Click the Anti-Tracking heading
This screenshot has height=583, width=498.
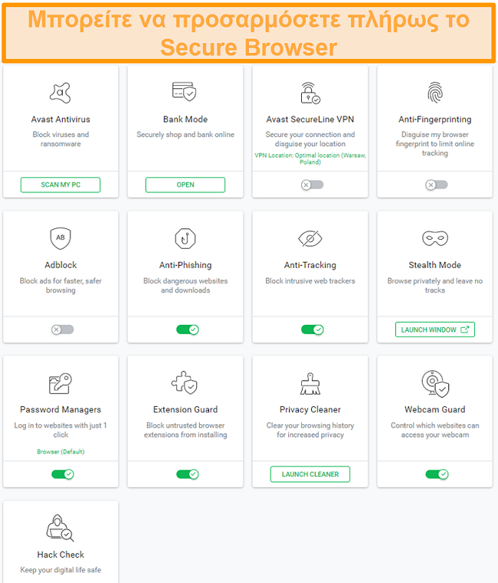[310, 265]
